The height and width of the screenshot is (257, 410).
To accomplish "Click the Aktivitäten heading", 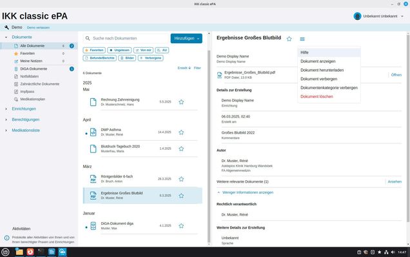I will [x=21, y=229].
